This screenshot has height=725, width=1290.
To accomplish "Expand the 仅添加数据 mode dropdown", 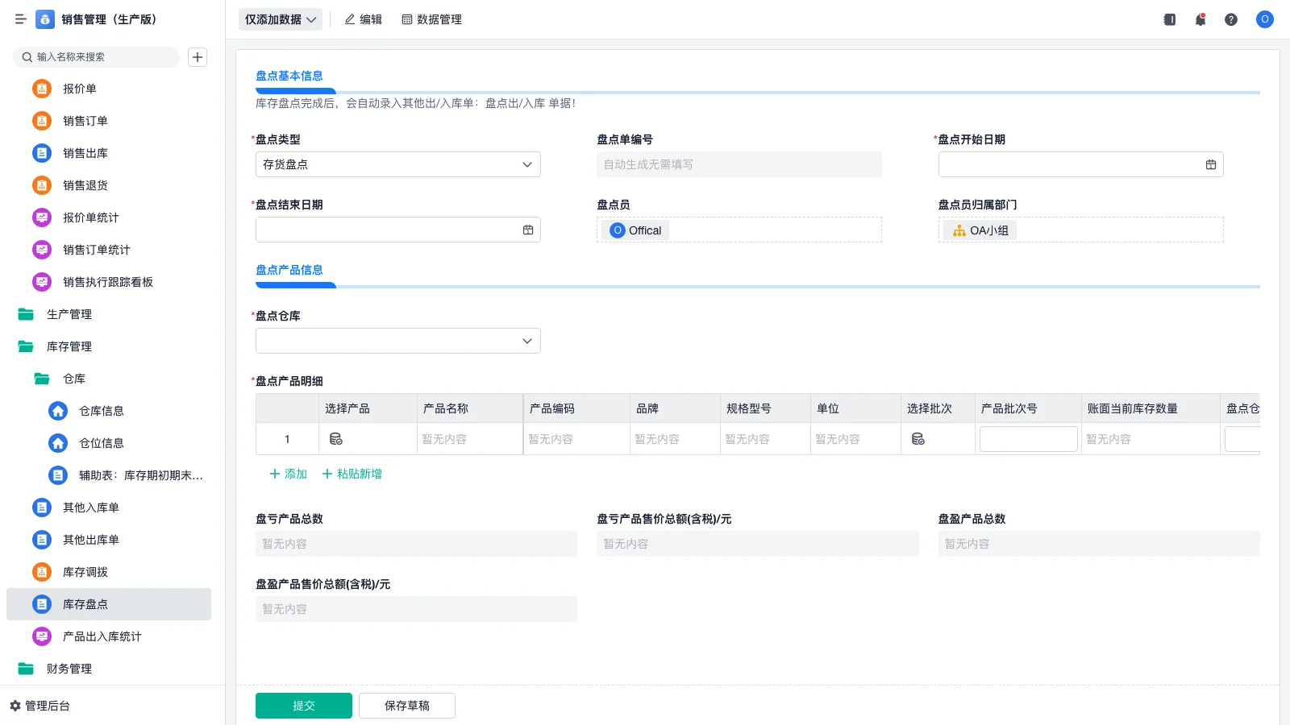I will tap(280, 19).
